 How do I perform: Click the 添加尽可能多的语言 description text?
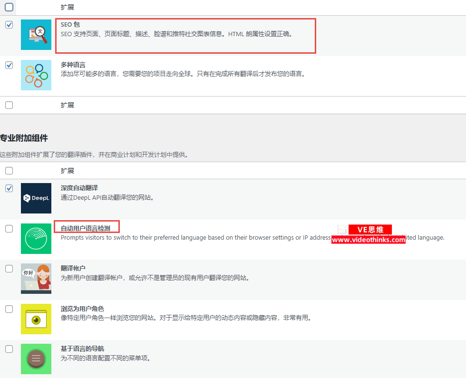tap(184, 74)
